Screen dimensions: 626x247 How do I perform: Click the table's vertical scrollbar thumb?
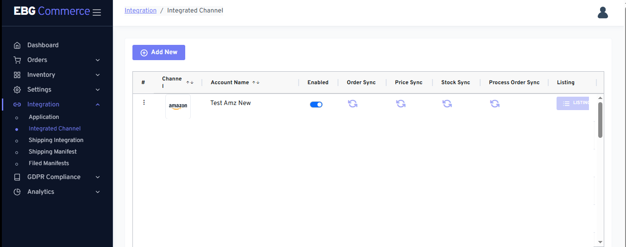[600, 119]
